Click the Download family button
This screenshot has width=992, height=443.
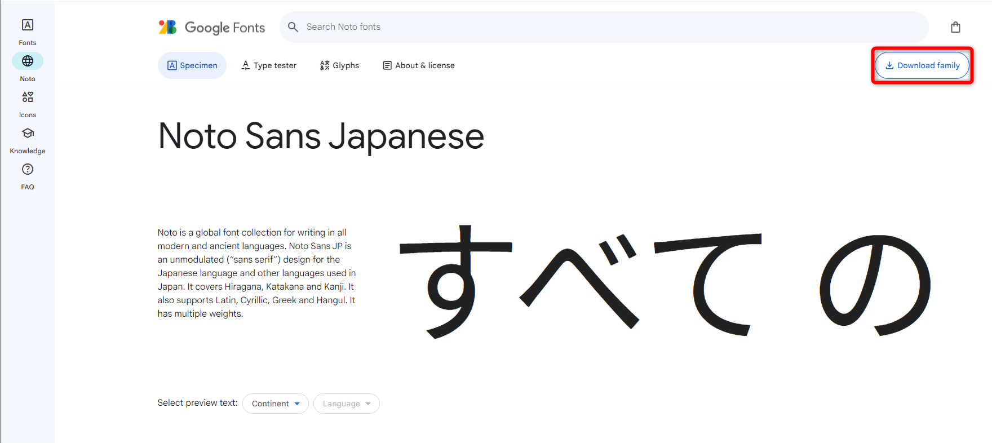coord(922,65)
